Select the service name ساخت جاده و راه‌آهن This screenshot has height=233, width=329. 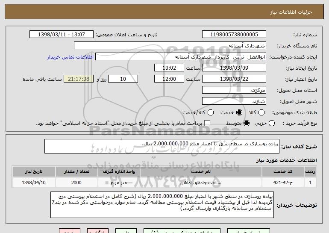201,183
